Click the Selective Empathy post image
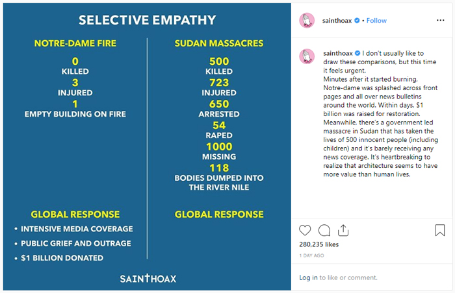 [x=147, y=146]
